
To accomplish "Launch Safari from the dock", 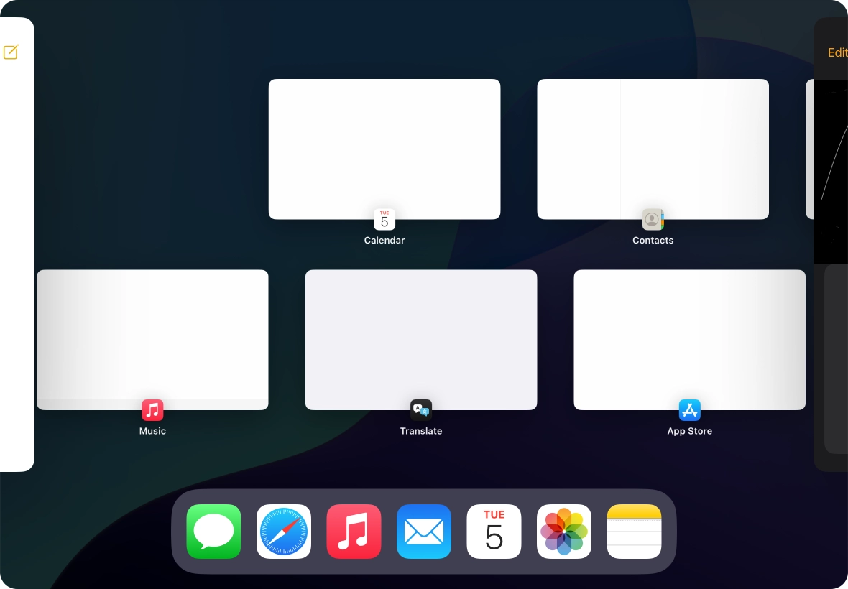I will (284, 532).
